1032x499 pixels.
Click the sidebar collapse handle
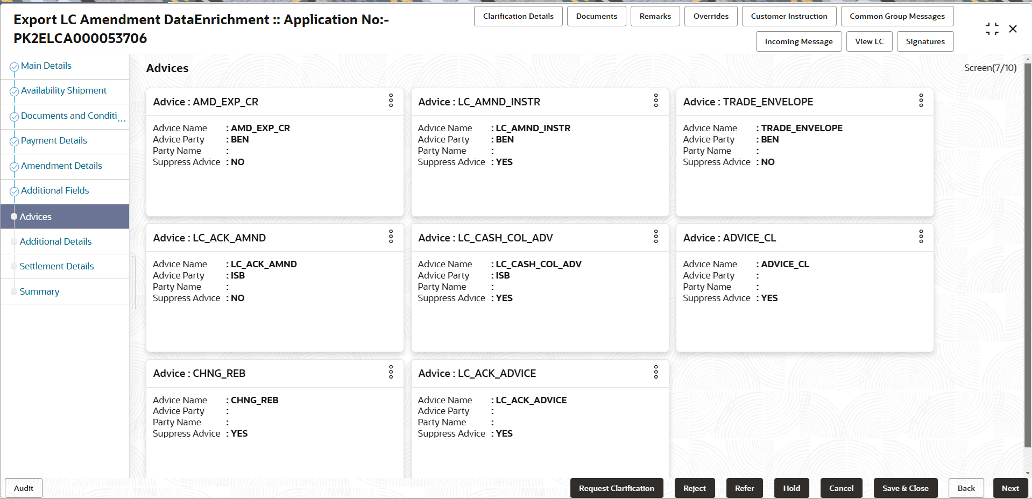133,282
